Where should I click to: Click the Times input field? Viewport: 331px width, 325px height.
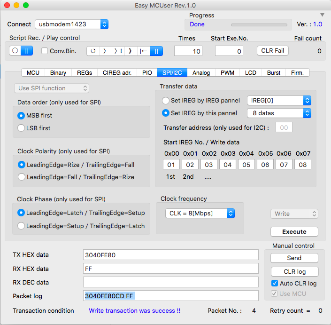pyautogui.click(x=188, y=51)
